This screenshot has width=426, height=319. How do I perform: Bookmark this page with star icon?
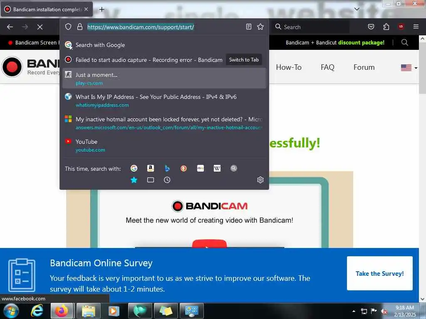click(260, 27)
